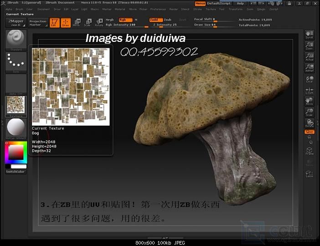Open the Render menu
This screenshot has width=320, height=246.
click(174, 9)
